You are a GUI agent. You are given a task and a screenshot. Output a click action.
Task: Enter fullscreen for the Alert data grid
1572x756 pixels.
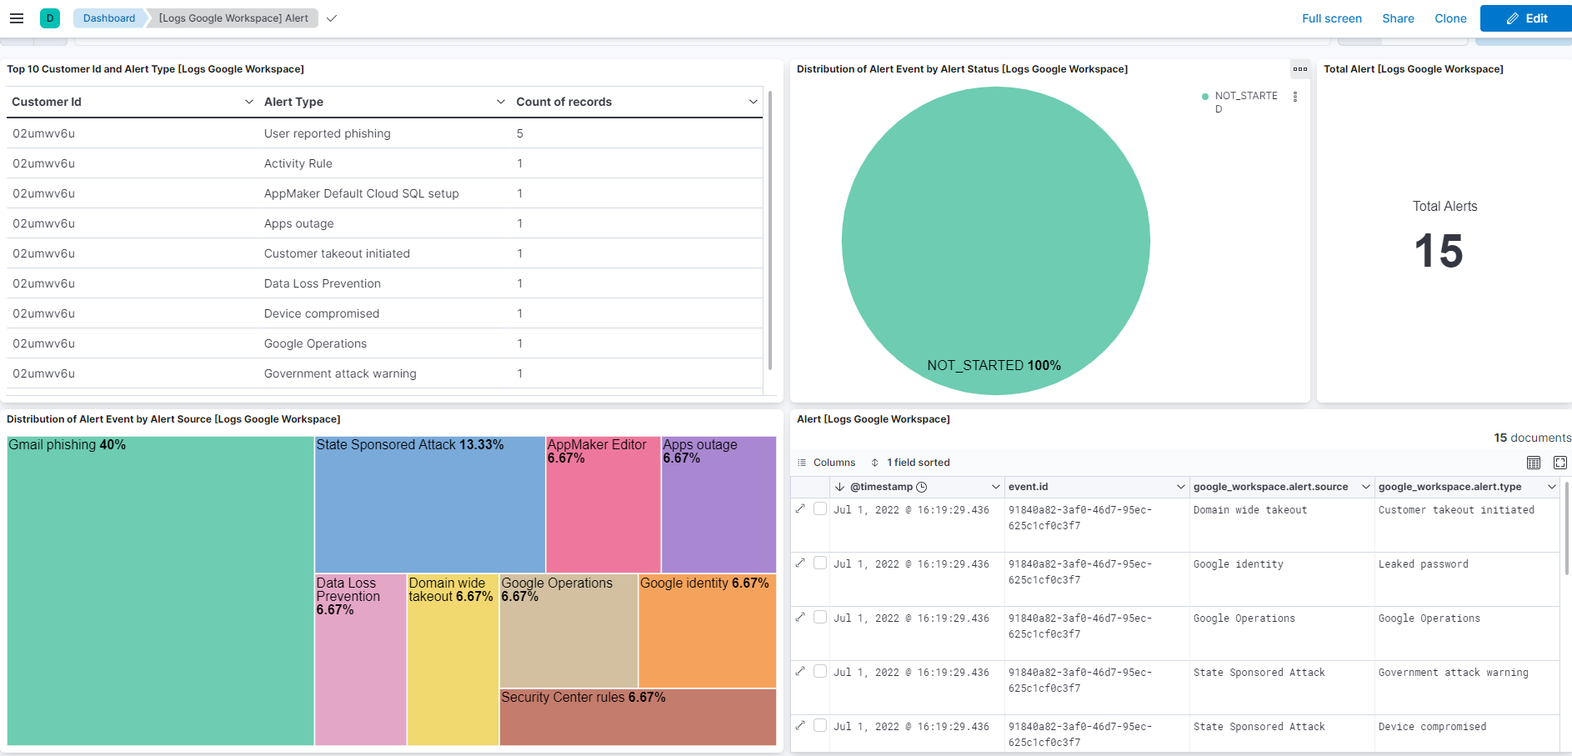pyautogui.click(x=1560, y=463)
